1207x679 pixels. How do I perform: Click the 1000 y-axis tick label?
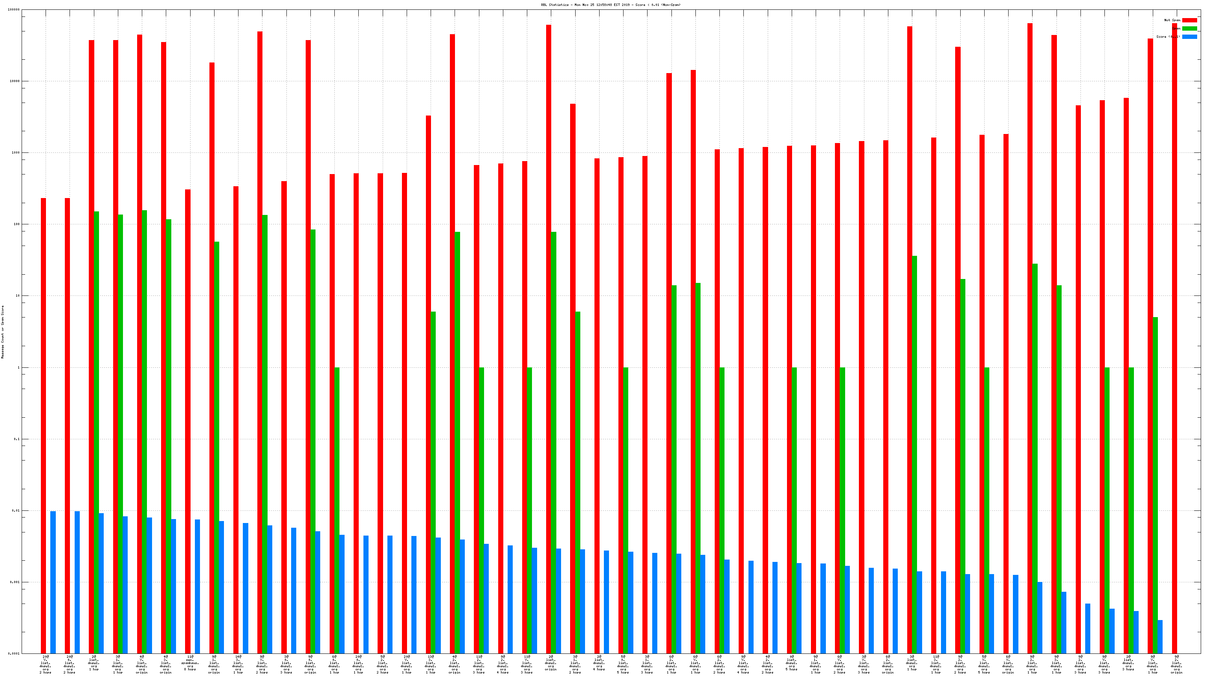coord(16,153)
